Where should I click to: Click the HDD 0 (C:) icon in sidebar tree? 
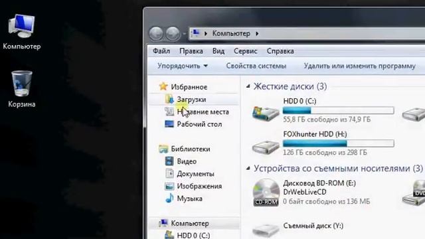click(169, 235)
